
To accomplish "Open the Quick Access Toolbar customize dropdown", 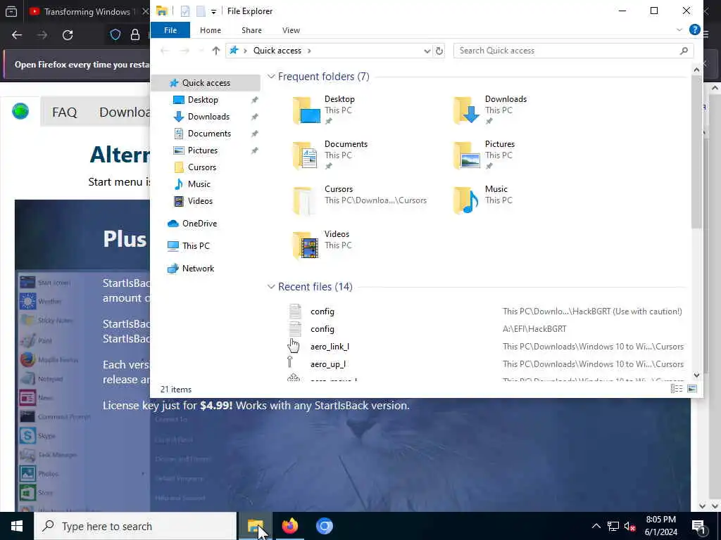I will click(x=213, y=11).
